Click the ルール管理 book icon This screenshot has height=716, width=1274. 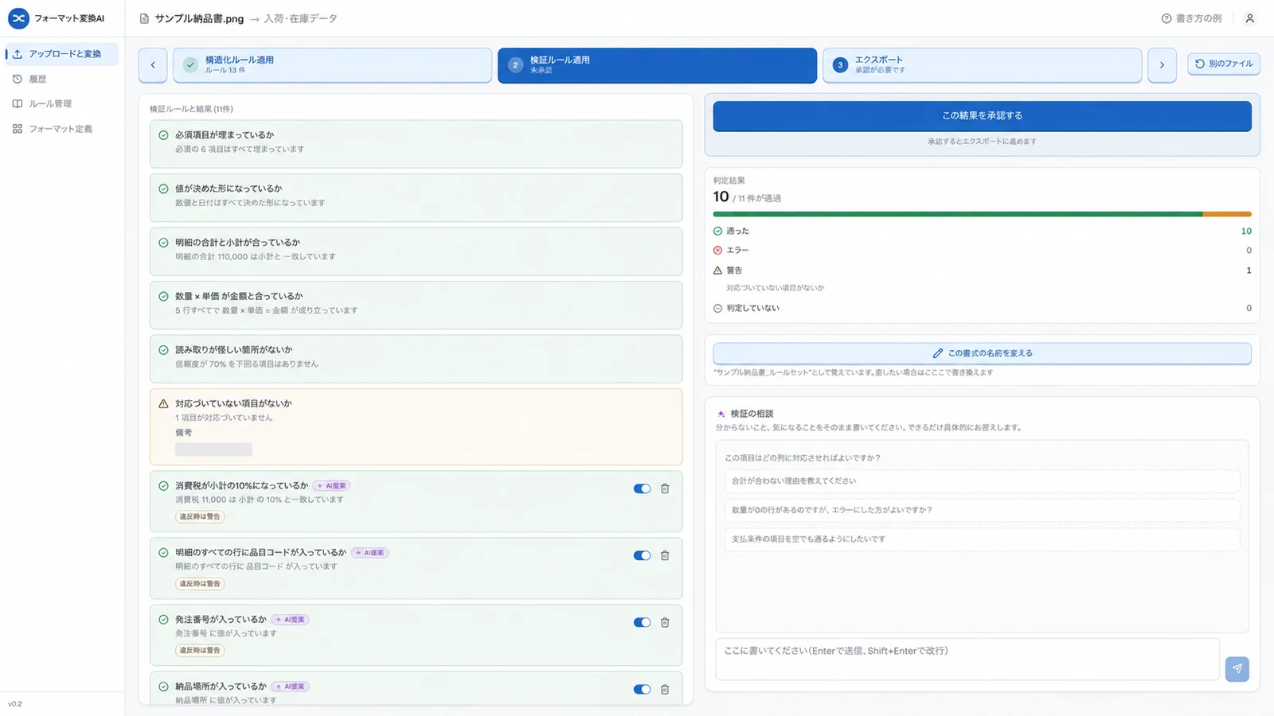pyautogui.click(x=18, y=103)
